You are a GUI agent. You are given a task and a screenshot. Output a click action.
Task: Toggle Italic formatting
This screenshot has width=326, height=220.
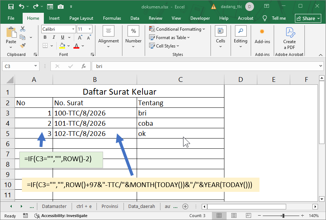pos(54,37)
